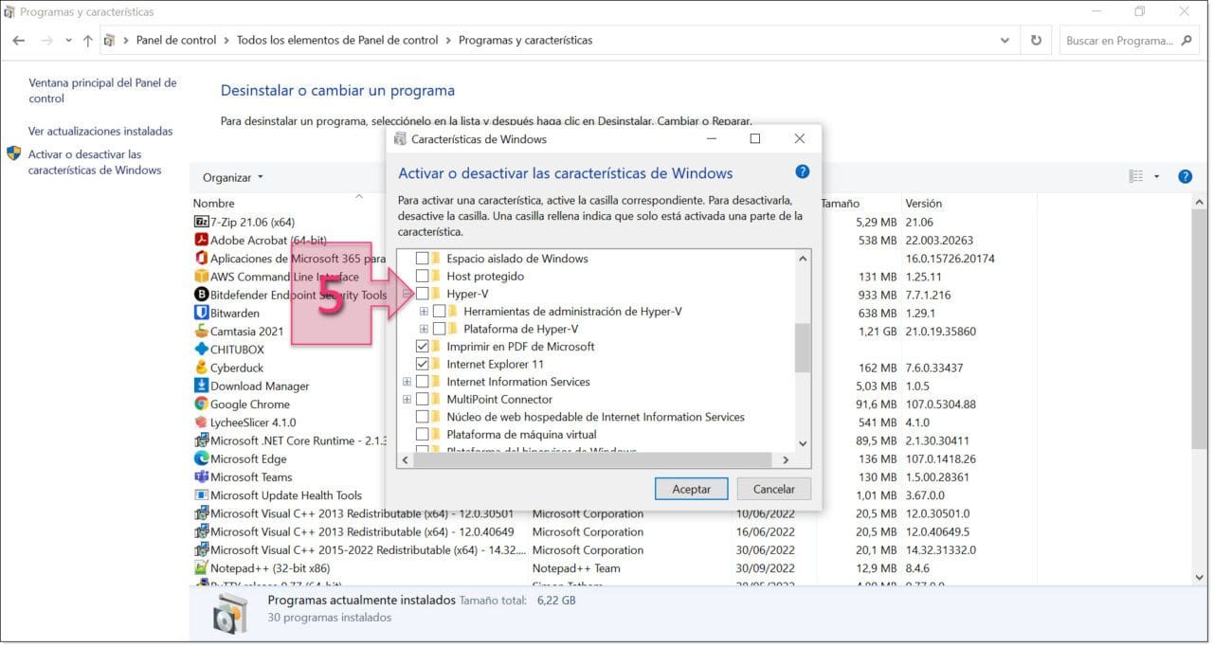
Task: Sort programs by the Nombre column
Action: (x=214, y=203)
